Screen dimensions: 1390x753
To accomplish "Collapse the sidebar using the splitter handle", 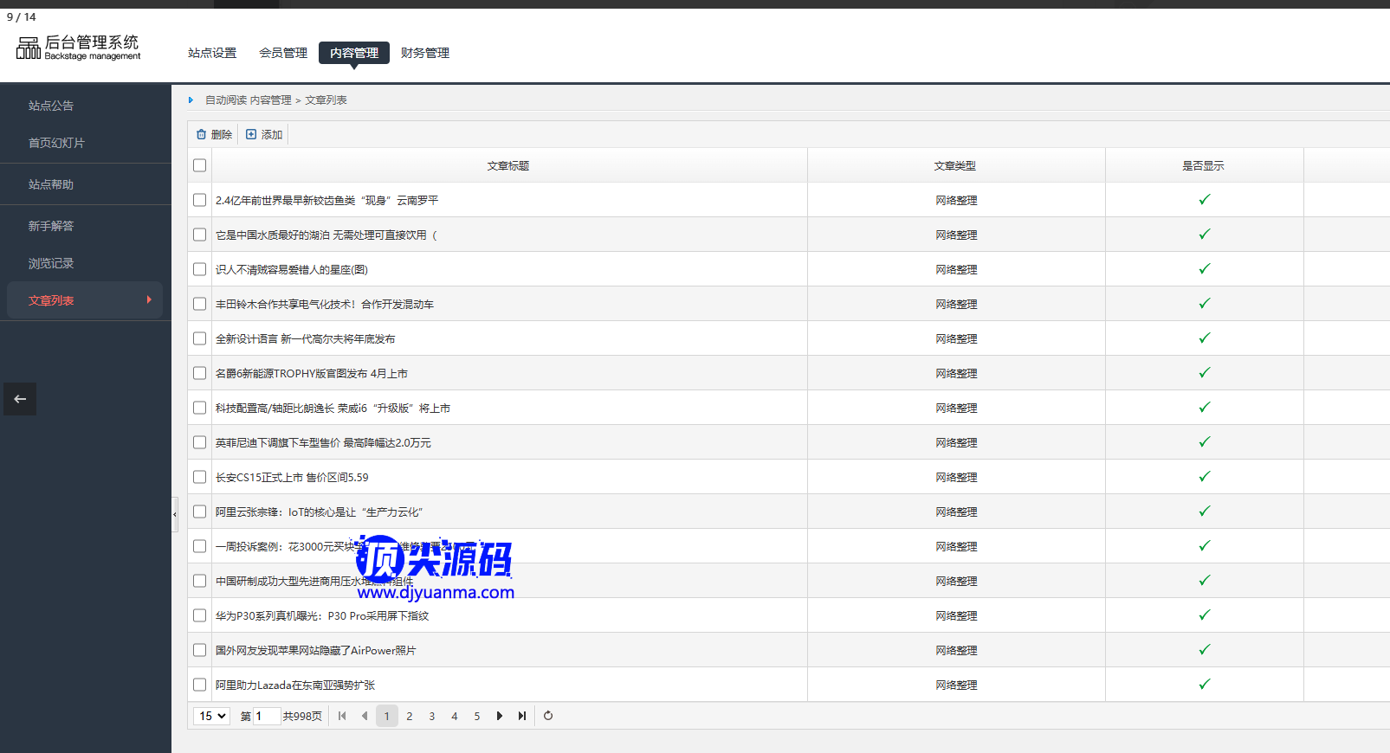I will [x=174, y=514].
